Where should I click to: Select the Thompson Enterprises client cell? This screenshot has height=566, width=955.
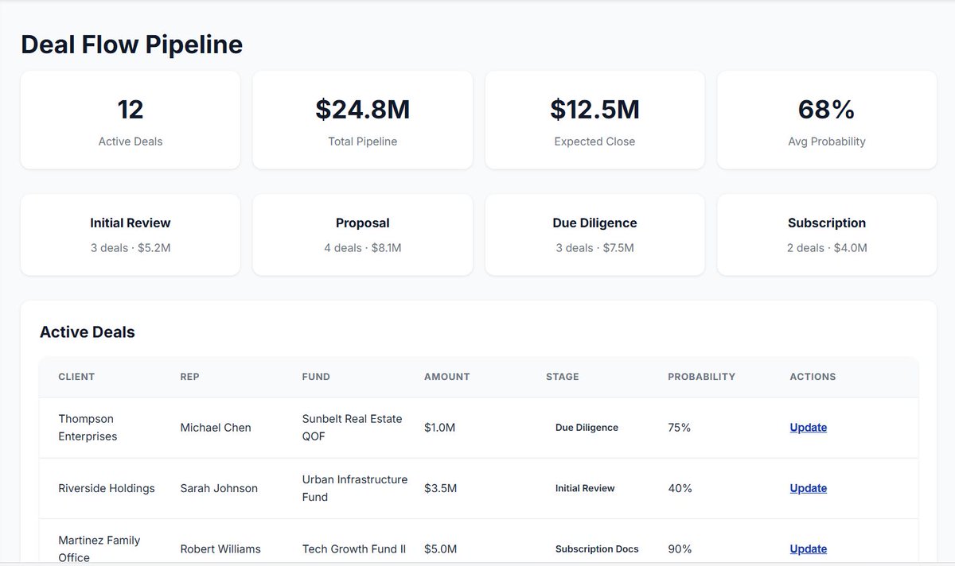(x=88, y=428)
